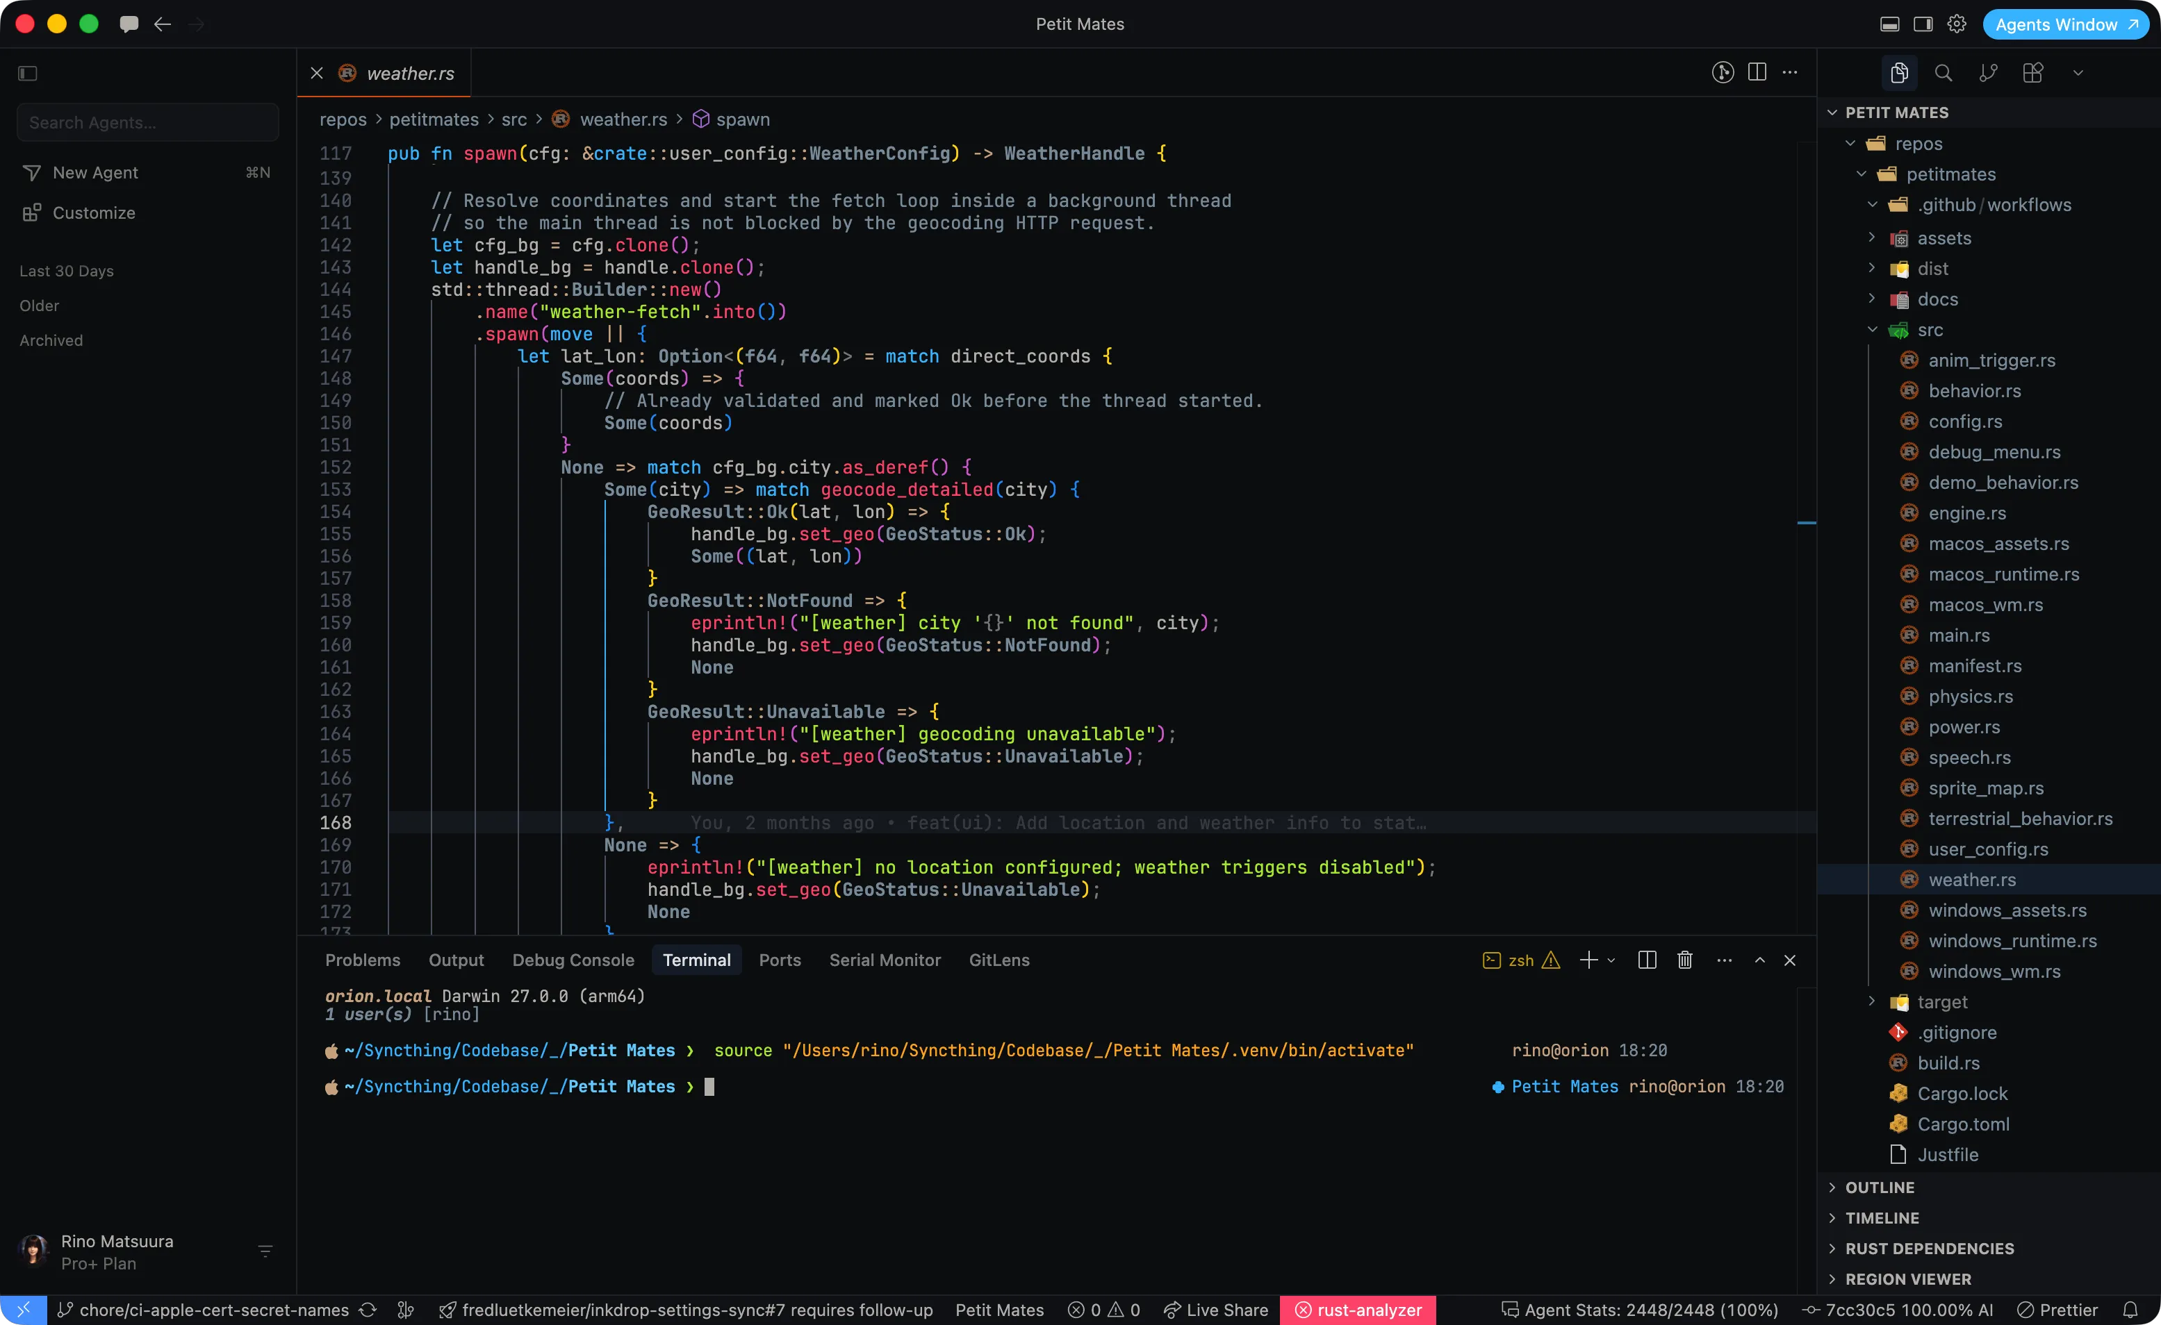Split the editor right

[x=1757, y=73]
